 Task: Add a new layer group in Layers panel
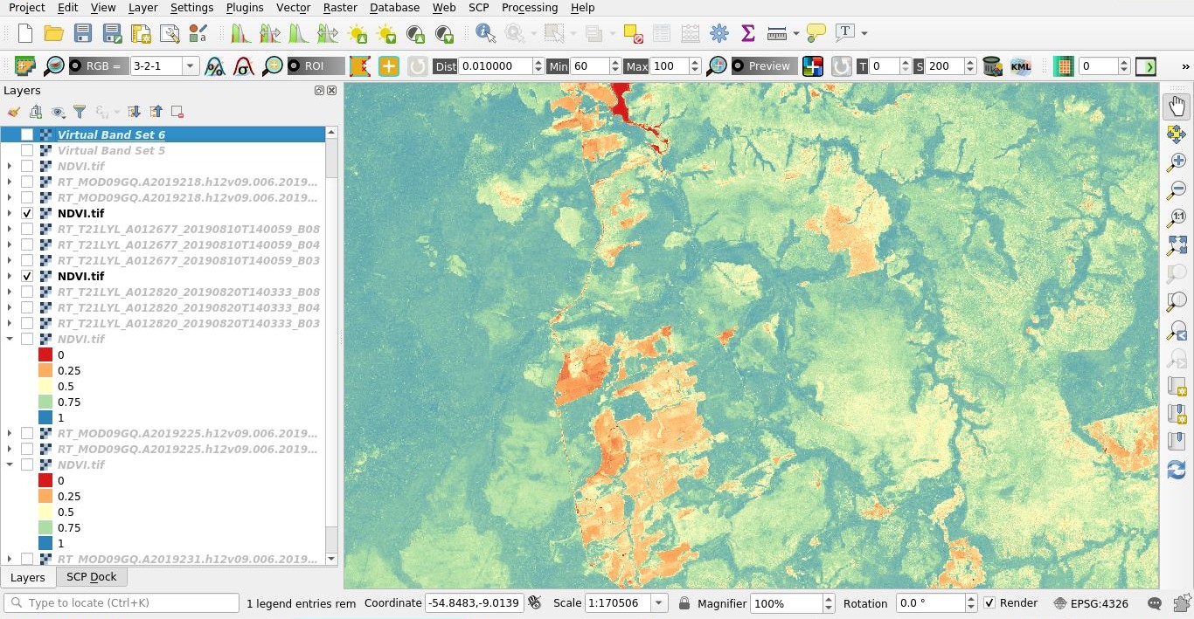36,112
